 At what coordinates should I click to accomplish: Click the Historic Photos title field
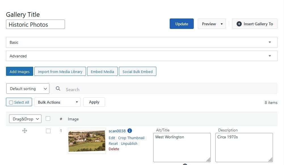(x=35, y=24)
